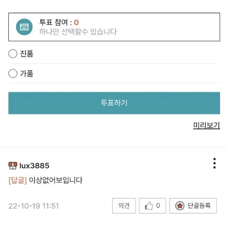Click the like count number 0
Viewport: 228px width, 228px height.
(158, 206)
